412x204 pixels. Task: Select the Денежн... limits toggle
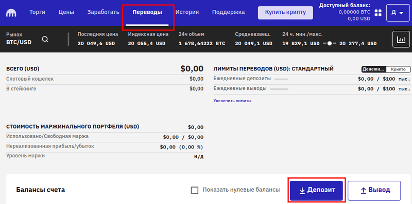[374, 69]
